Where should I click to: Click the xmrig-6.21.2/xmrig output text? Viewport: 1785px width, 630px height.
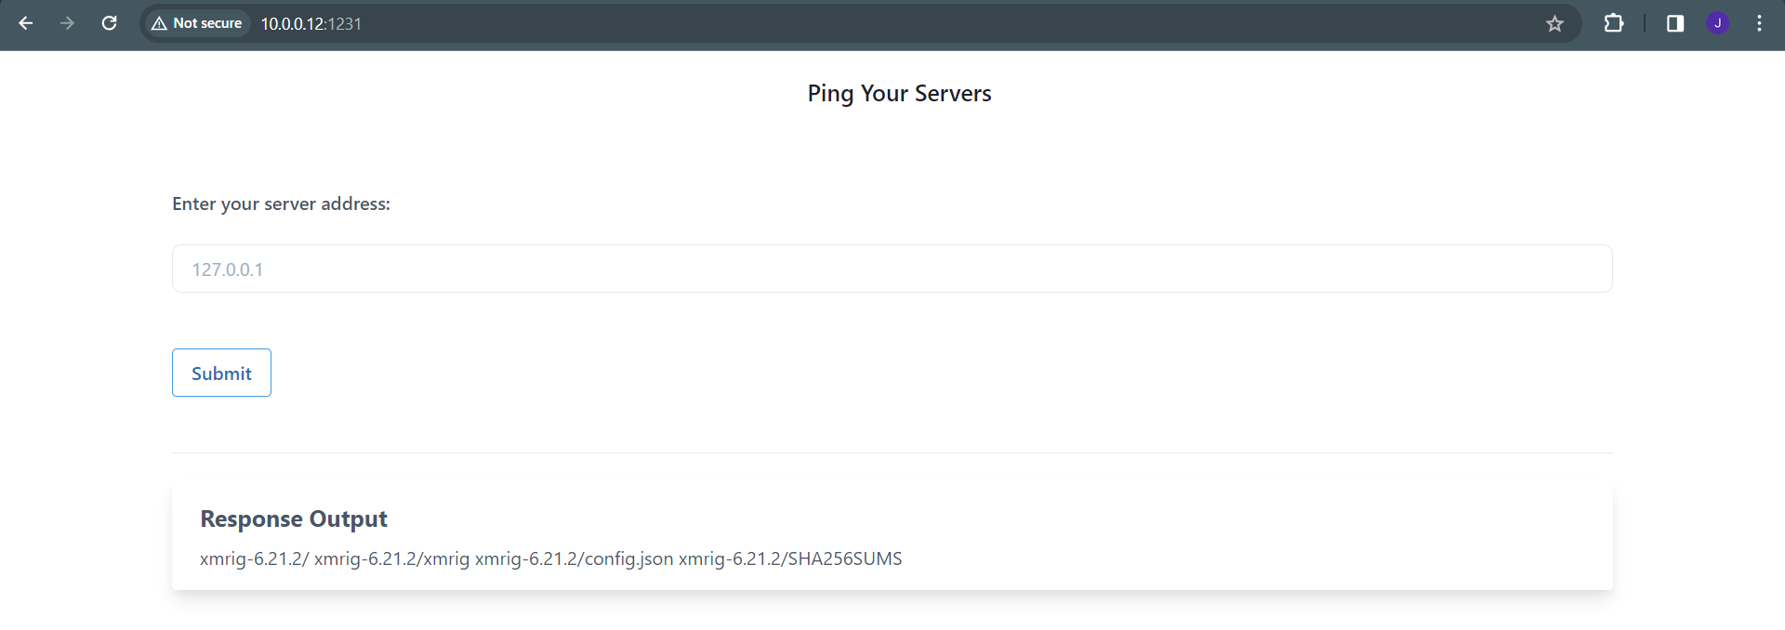click(391, 558)
